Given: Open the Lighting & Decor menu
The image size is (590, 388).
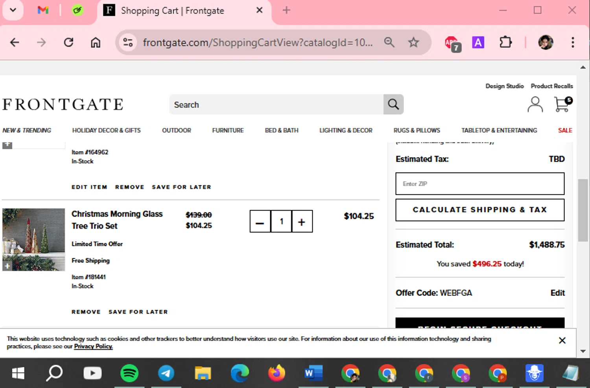Looking at the screenshot, I should pos(346,130).
